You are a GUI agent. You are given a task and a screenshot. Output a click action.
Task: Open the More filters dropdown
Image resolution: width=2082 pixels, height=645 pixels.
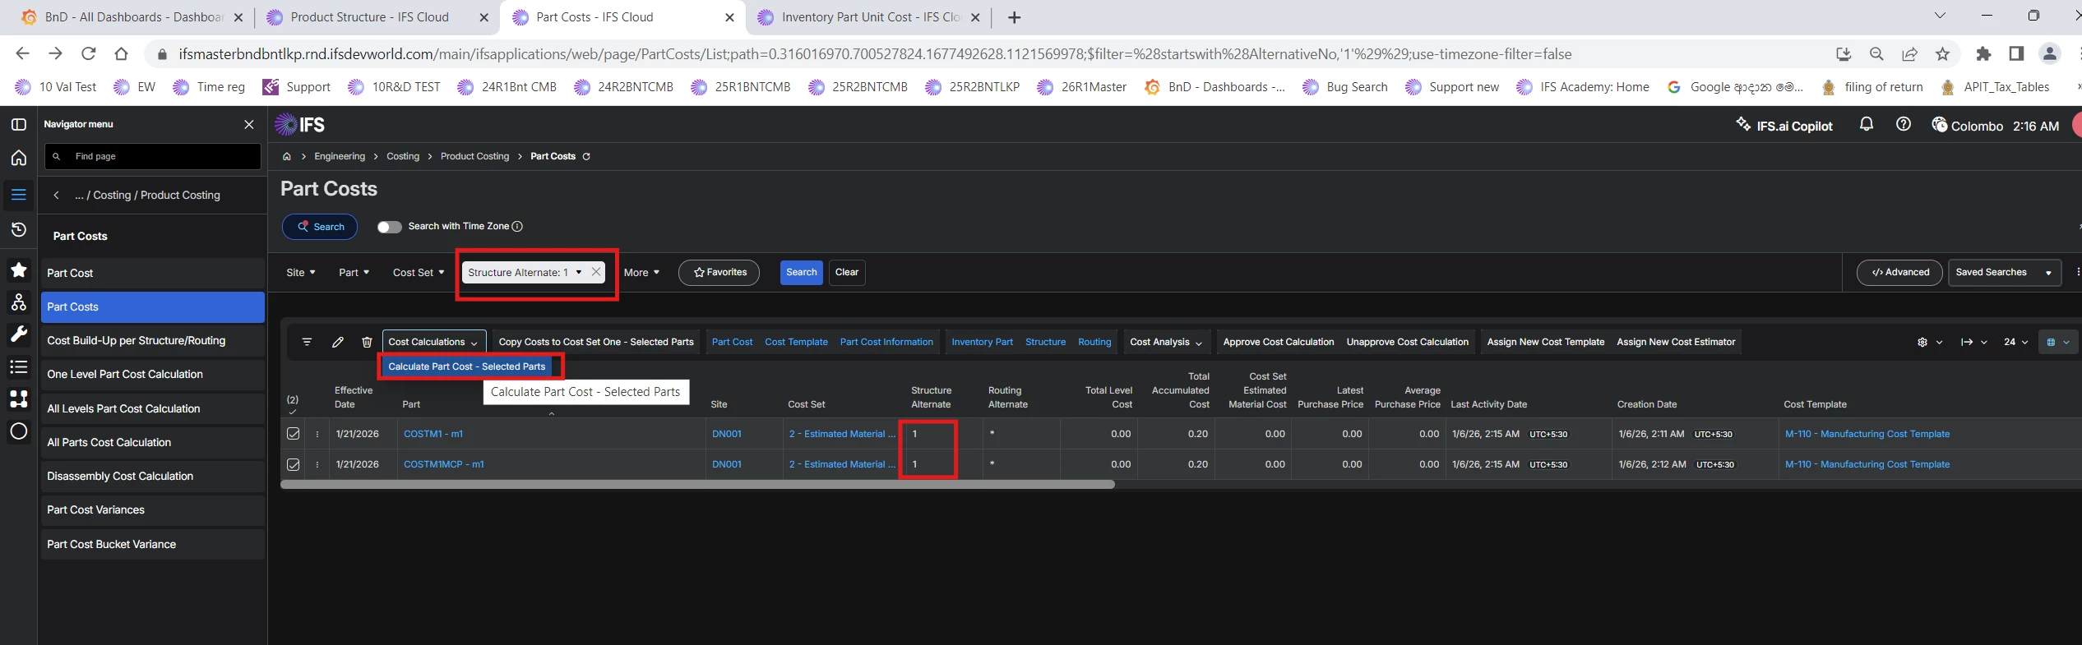pos(641,272)
